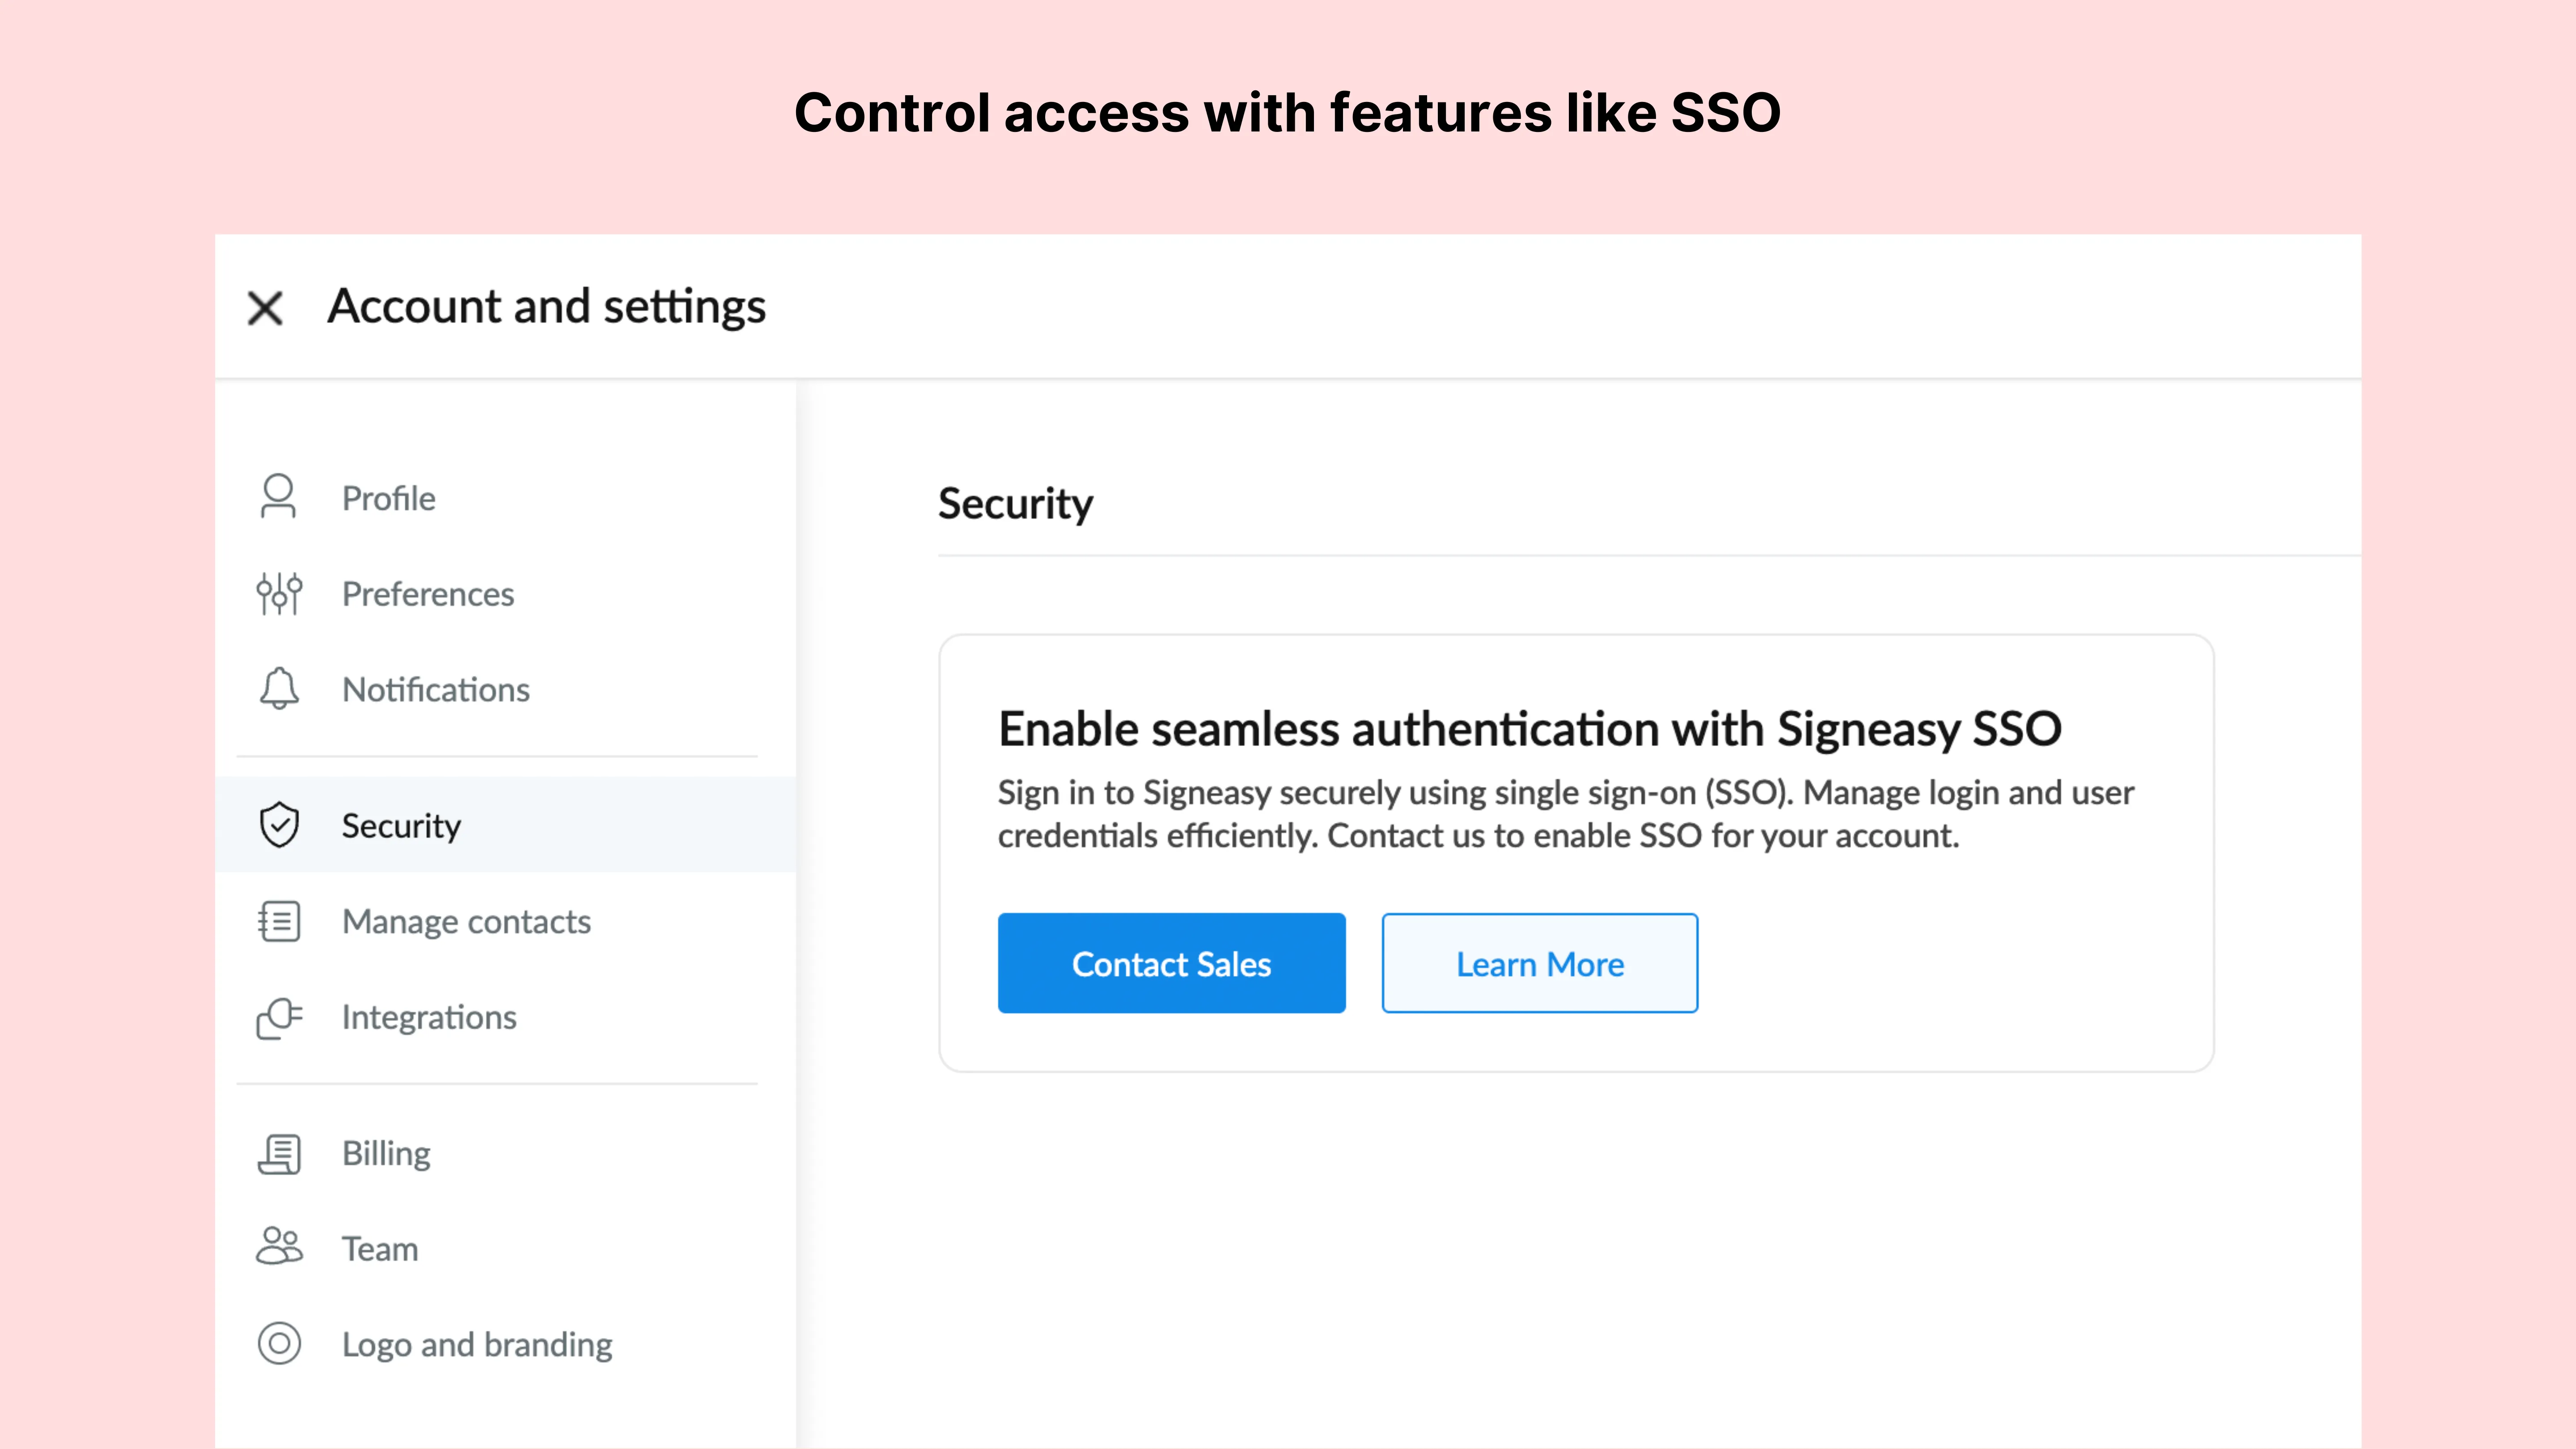
Task: Open the Profile settings section
Action: [x=388, y=498]
